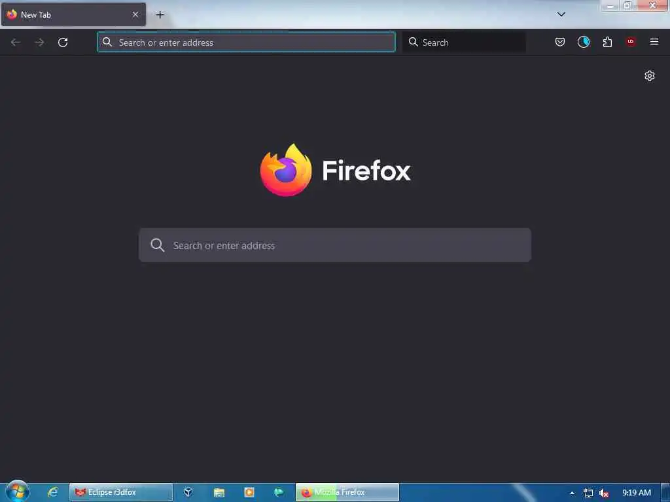Screen dimensions: 670x502
Task: Select the New Tab tab
Action: pyautogui.click(x=73, y=14)
